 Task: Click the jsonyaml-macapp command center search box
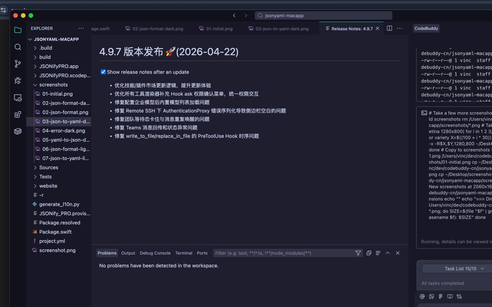(324, 16)
